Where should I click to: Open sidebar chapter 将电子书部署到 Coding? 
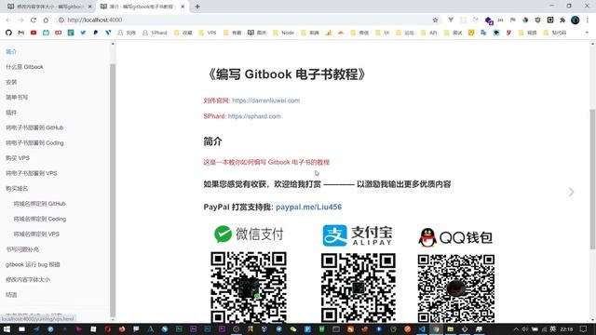click(x=34, y=142)
